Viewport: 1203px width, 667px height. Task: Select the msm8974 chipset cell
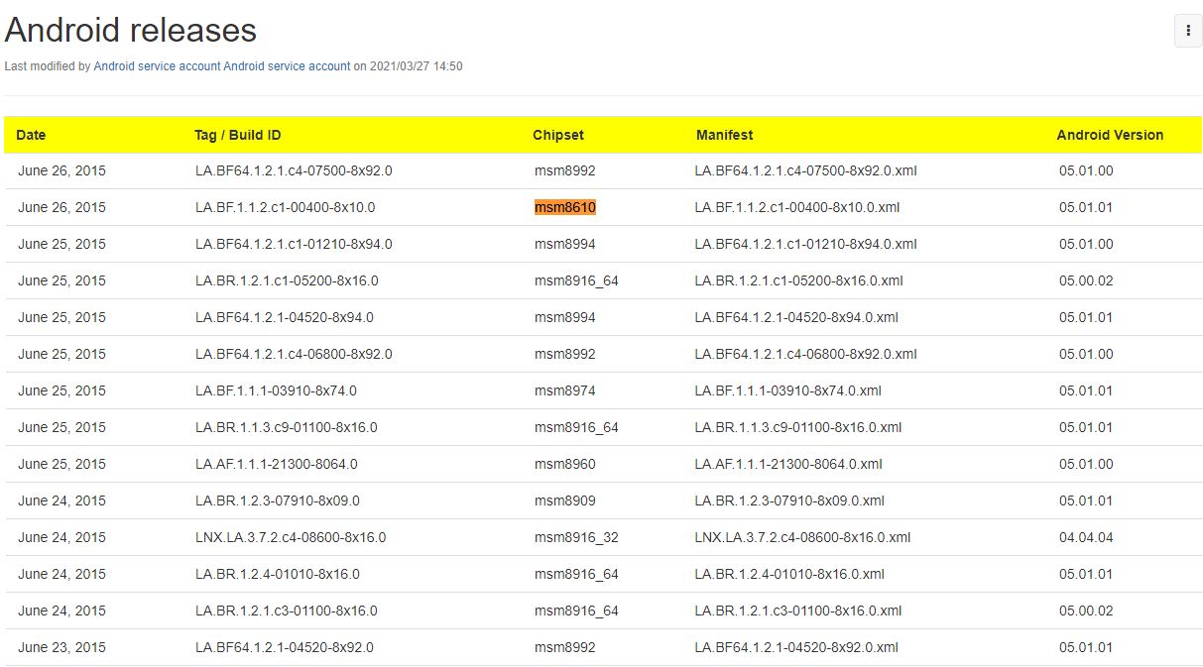(x=565, y=390)
